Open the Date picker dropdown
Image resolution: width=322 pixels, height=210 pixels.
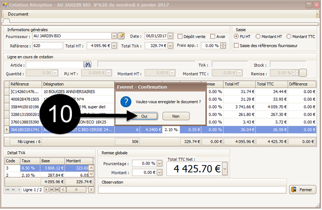pos(171,36)
